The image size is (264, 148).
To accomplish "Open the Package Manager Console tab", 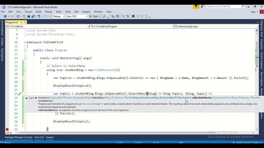I will (x=19, y=137).
